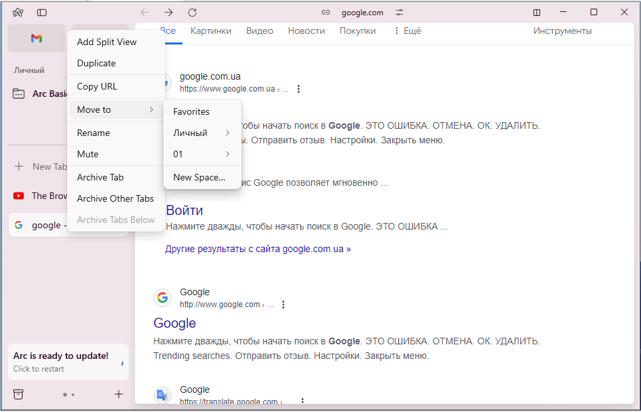This screenshot has height=412, width=641.
Task: Expand the Move to submenu
Action: [x=116, y=109]
